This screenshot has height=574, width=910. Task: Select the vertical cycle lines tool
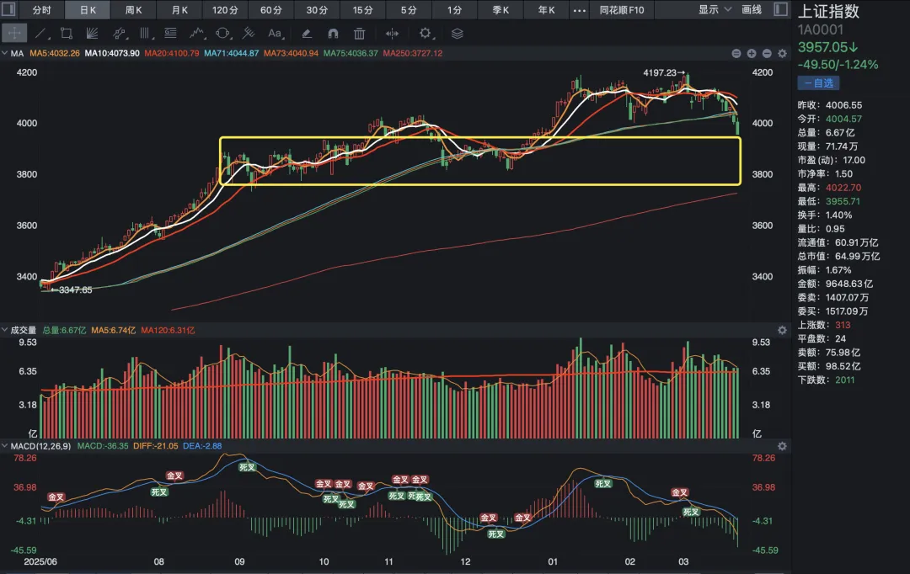145,34
